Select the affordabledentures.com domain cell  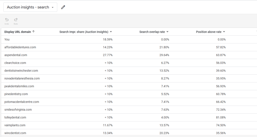point(20,47)
